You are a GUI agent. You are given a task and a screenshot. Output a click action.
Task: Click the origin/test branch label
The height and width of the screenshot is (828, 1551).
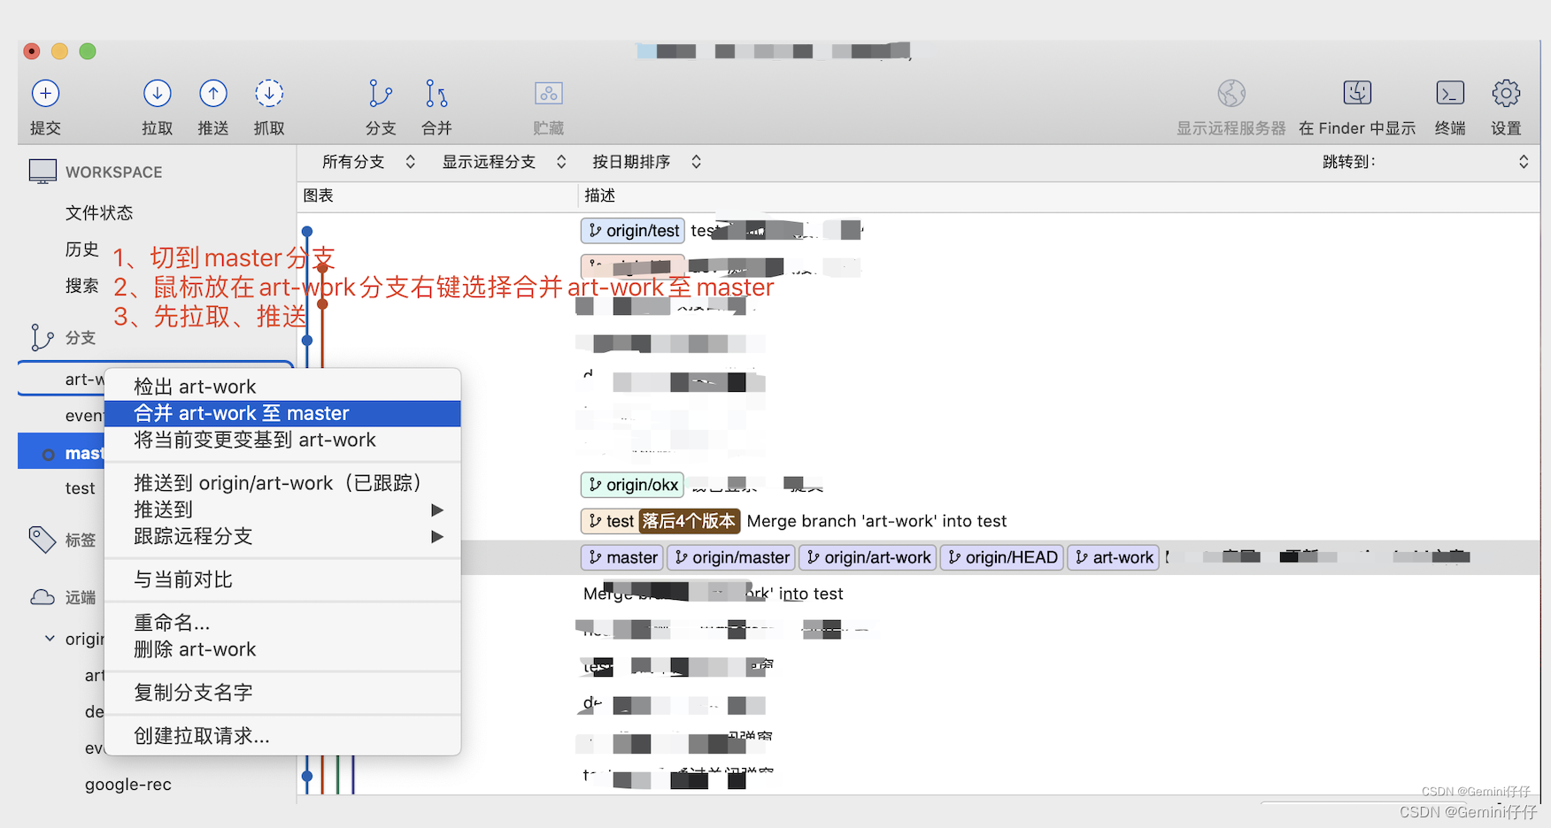[633, 231]
